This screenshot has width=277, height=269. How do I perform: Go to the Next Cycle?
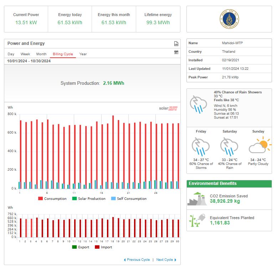coord(166,260)
